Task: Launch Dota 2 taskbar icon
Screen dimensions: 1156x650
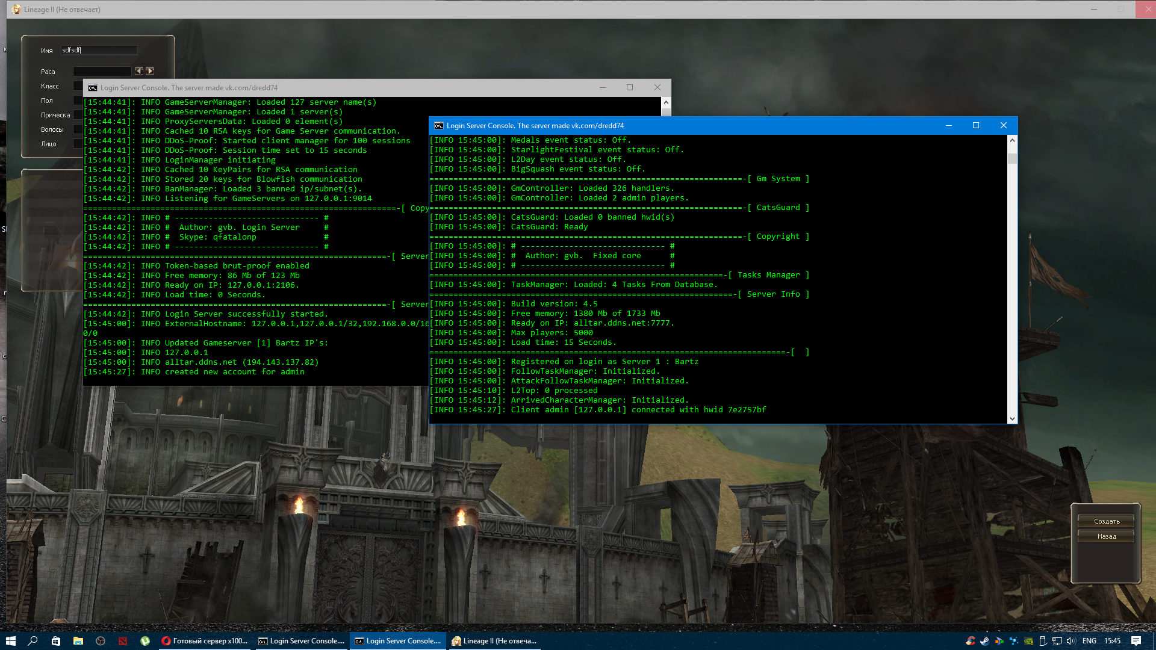Action: (x=123, y=641)
